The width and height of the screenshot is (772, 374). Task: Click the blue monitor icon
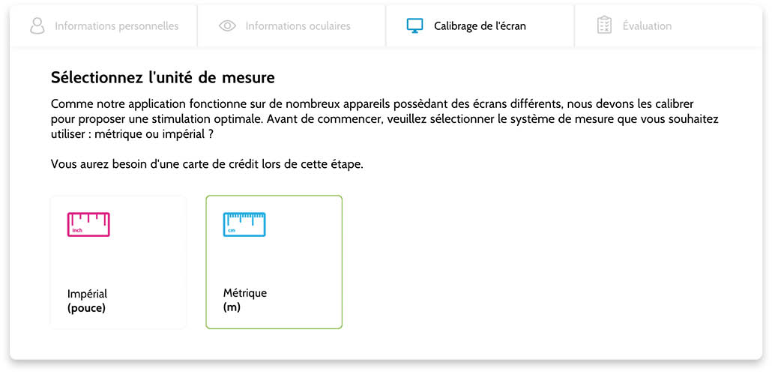414,25
